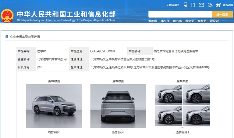
Task: Click the robot assistant icon
Action: (x=186, y=5)
